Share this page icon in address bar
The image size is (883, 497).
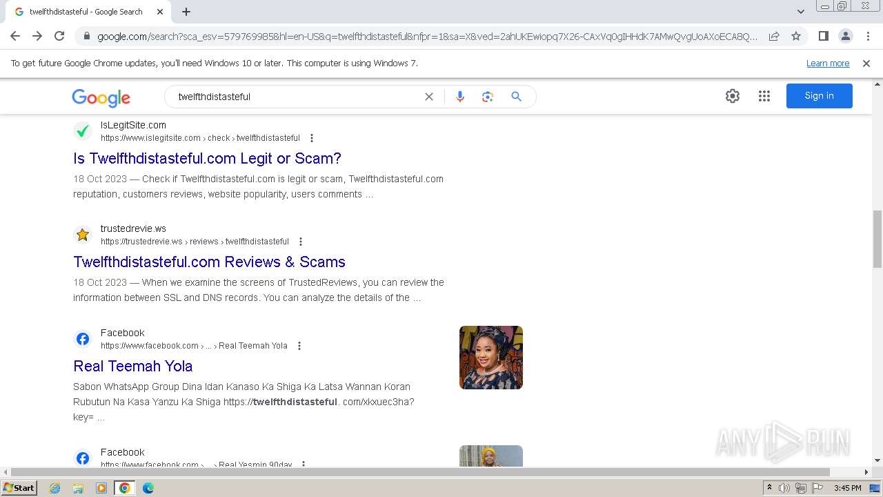tap(774, 36)
